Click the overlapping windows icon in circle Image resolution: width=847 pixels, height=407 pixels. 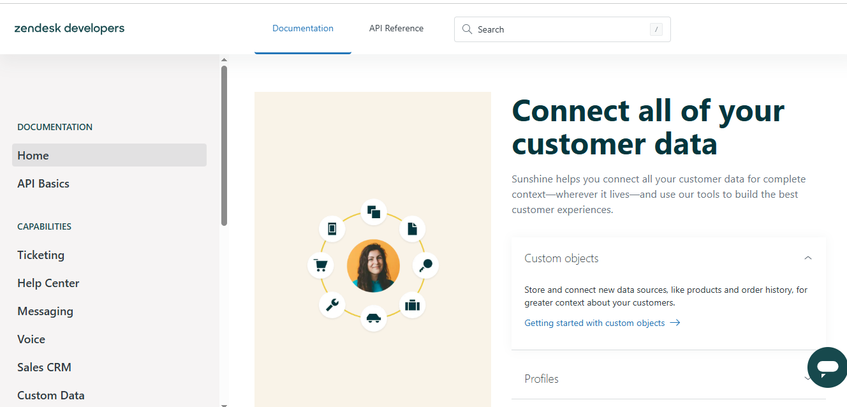pyautogui.click(x=374, y=212)
